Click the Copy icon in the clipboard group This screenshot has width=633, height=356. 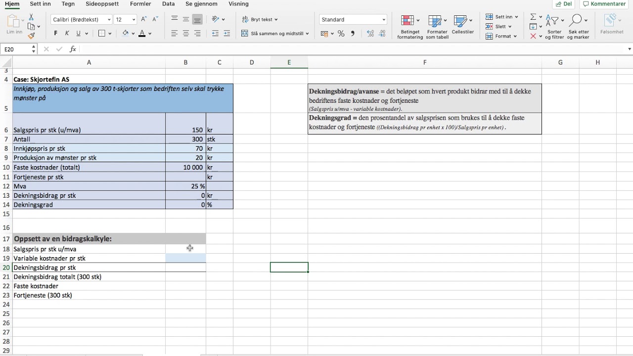pyautogui.click(x=31, y=26)
